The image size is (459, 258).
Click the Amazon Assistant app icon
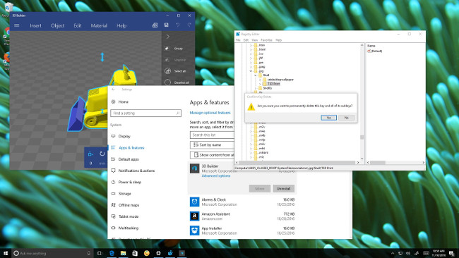pos(194,216)
